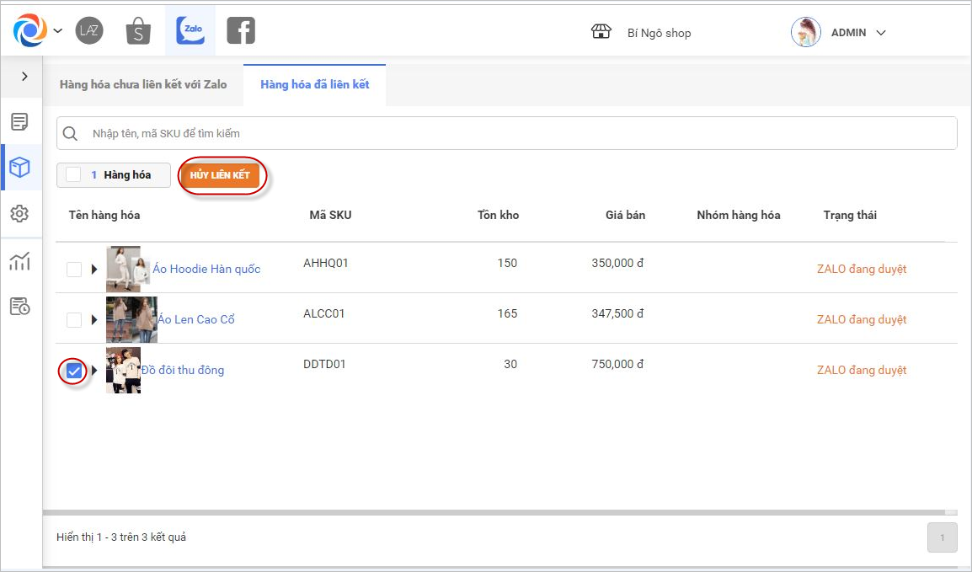
Task: Open the reports chart sidebar icon
Action: pyautogui.click(x=19, y=262)
